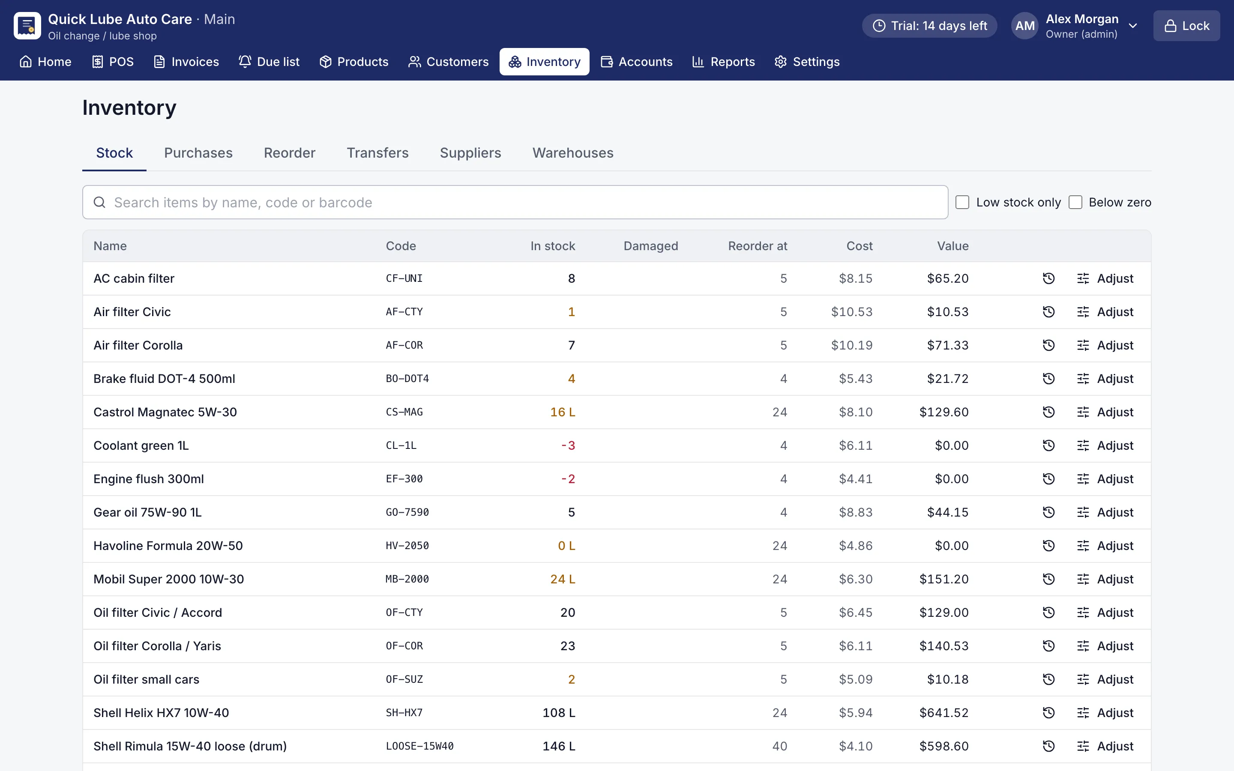
Task: Open history for Air filter Civic
Action: coord(1048,311)
